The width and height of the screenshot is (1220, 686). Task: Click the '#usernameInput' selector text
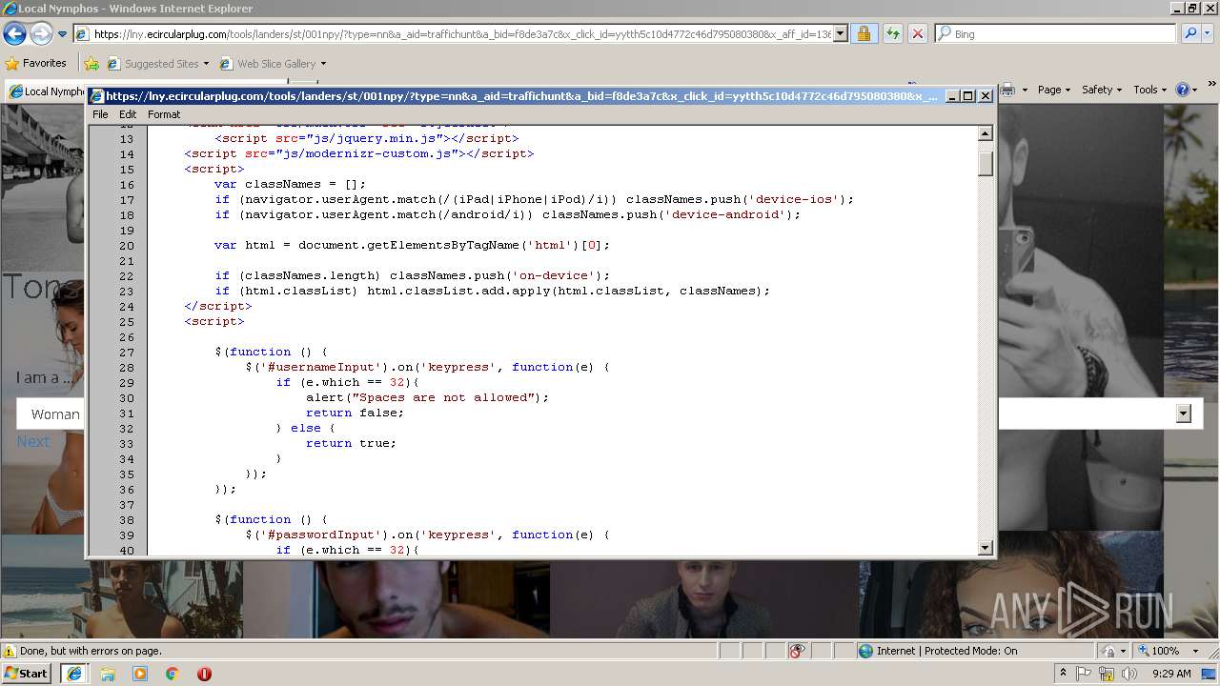(321, 368)
